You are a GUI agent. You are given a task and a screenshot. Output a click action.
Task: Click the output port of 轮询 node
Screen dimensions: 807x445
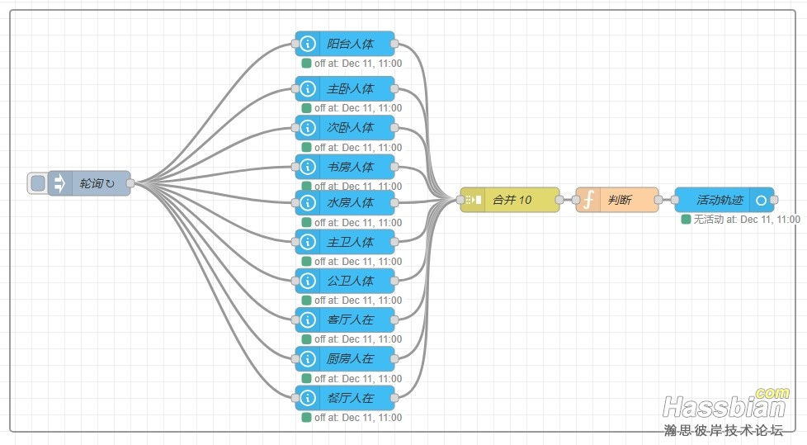(x=130, y=183)
